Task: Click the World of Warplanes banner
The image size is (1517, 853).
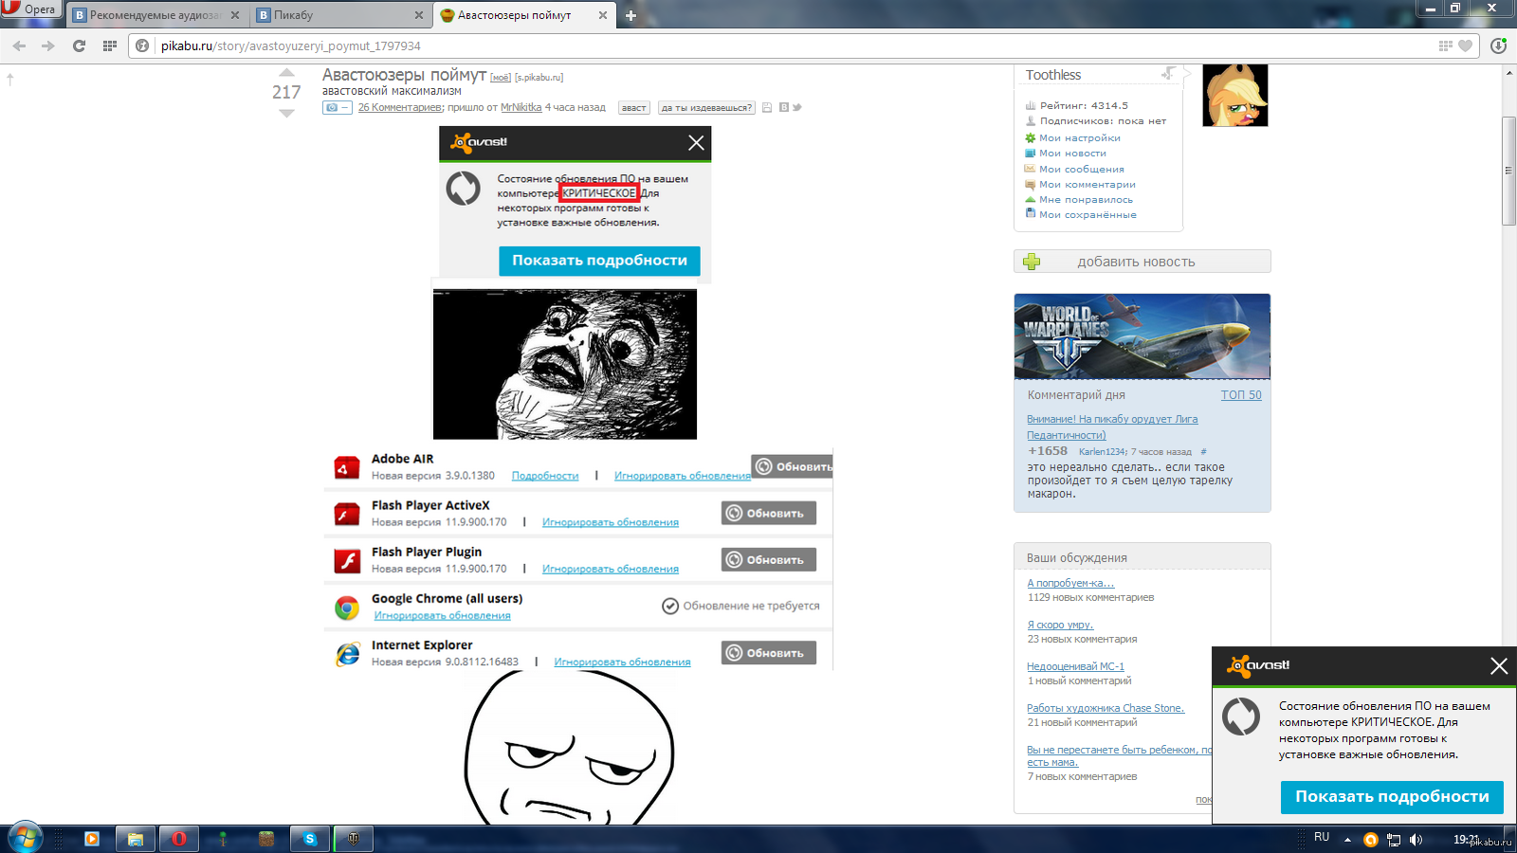Action: coord(1142,336)
